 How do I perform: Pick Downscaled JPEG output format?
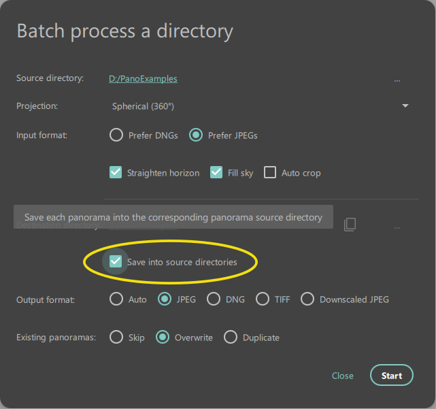(x=307, y=299)
